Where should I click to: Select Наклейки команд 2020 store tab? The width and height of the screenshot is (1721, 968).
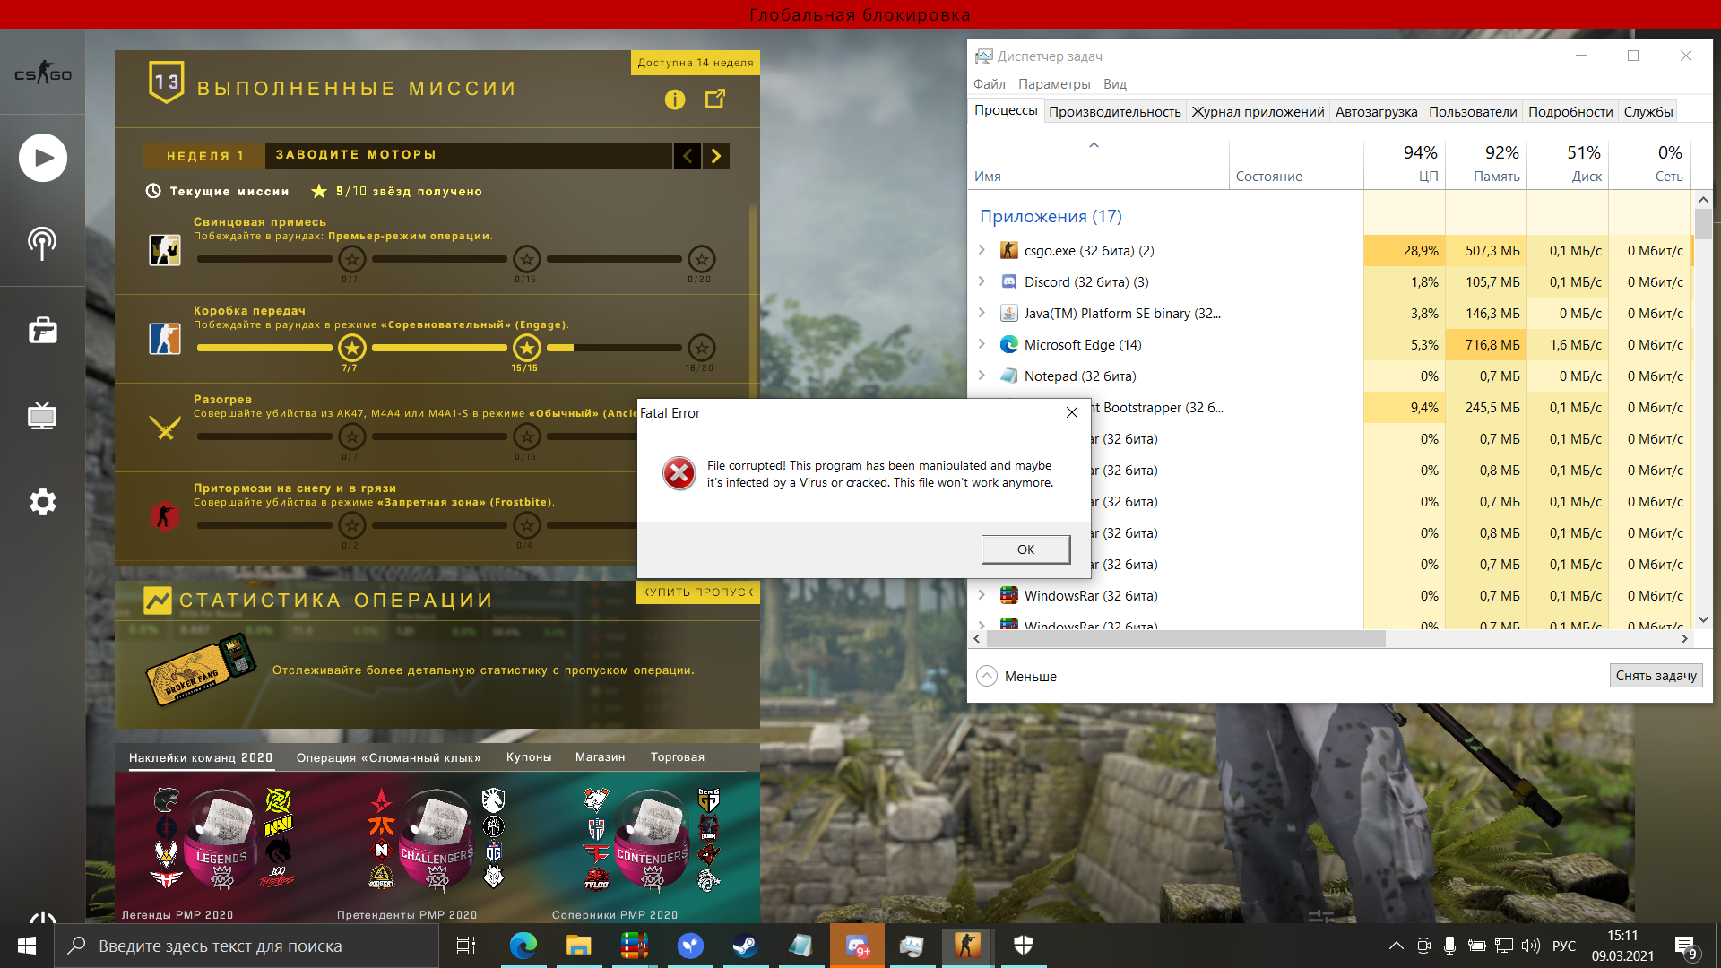tap(201, 757)
